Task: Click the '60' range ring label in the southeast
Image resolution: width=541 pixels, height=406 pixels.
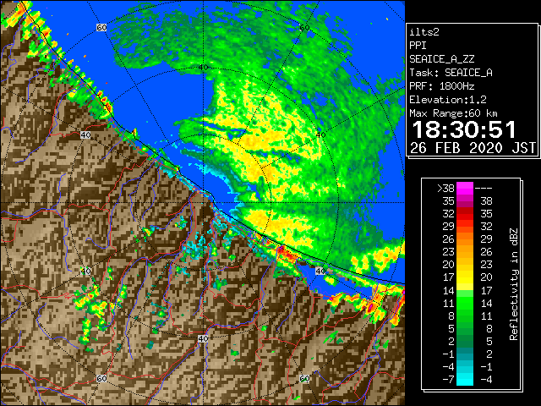Action: point(304,378)
